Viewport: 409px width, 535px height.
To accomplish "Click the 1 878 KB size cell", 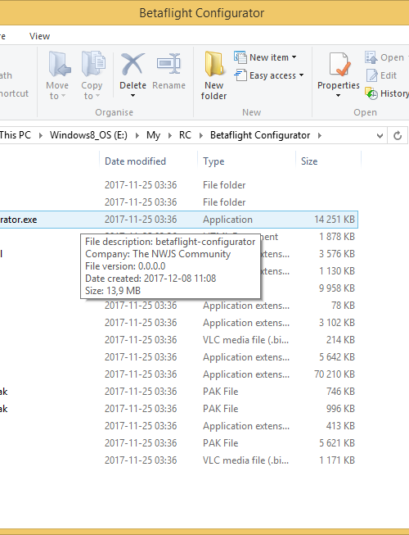I will click(337, 237).
